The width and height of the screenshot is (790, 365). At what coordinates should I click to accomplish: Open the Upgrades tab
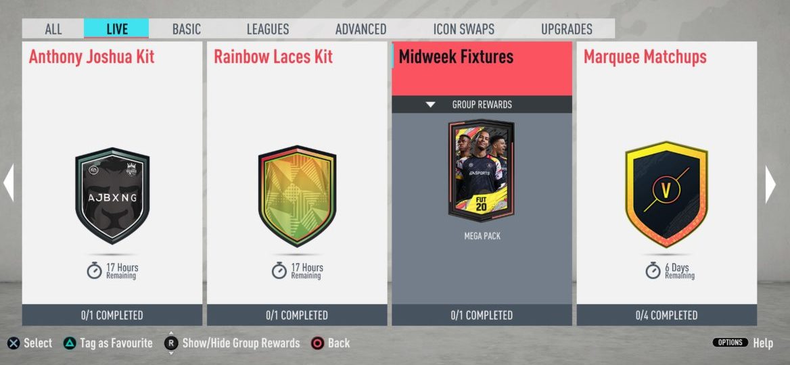tap(566, 29)
